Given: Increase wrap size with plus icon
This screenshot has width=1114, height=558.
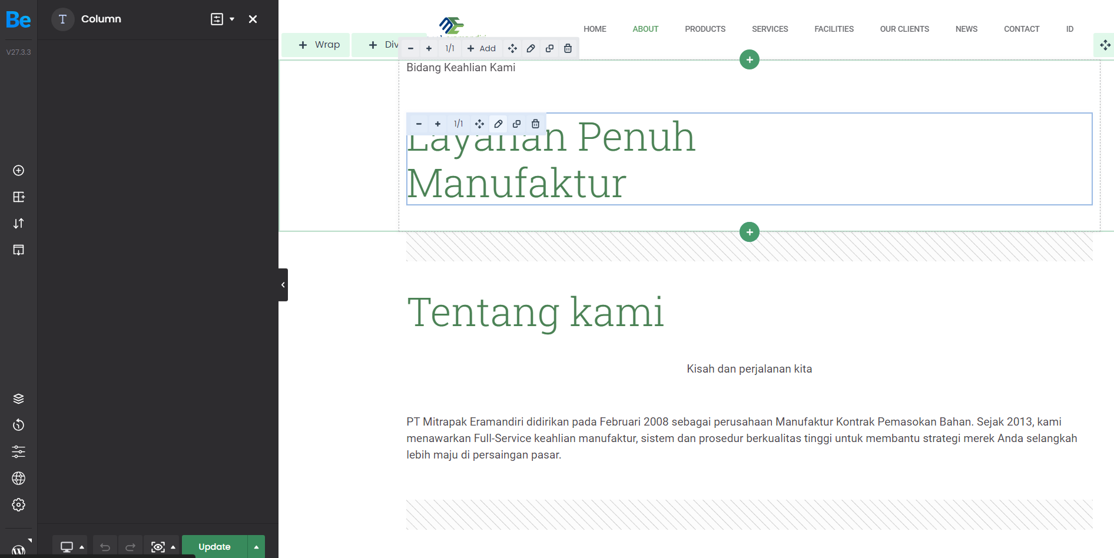Looking at the screenshot, I should click(429, 48).
